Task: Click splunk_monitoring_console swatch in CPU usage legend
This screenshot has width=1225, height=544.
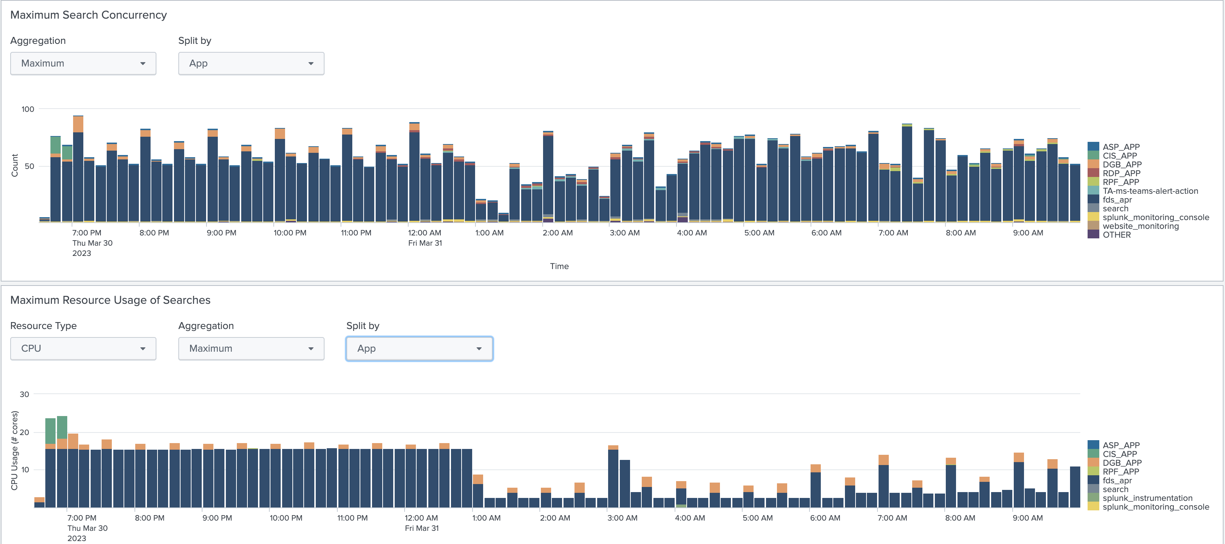Action: click(1093, 507)
